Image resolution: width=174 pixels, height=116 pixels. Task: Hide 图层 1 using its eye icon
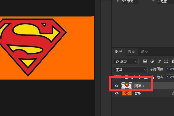pyautogui.click(x=117, y=86)
